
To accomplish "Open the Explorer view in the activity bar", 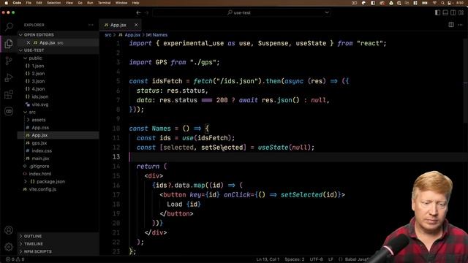I will pyautogui.click(x=9, y=44).
